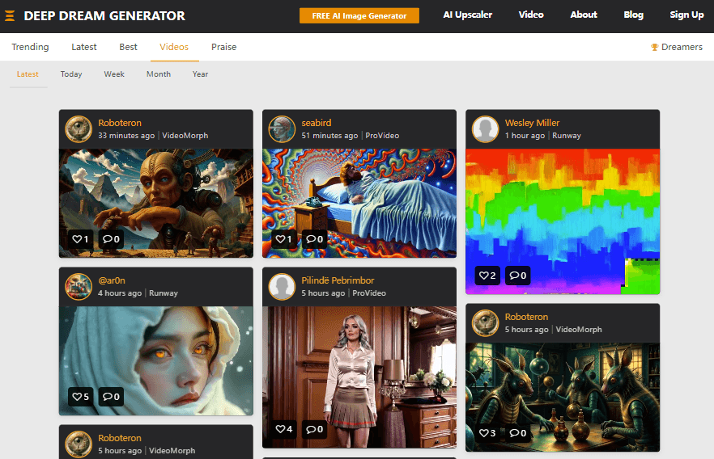Click the Deep Dream Generator logo icon
Viewport: 714px width, 459px height.
[10, 15]
